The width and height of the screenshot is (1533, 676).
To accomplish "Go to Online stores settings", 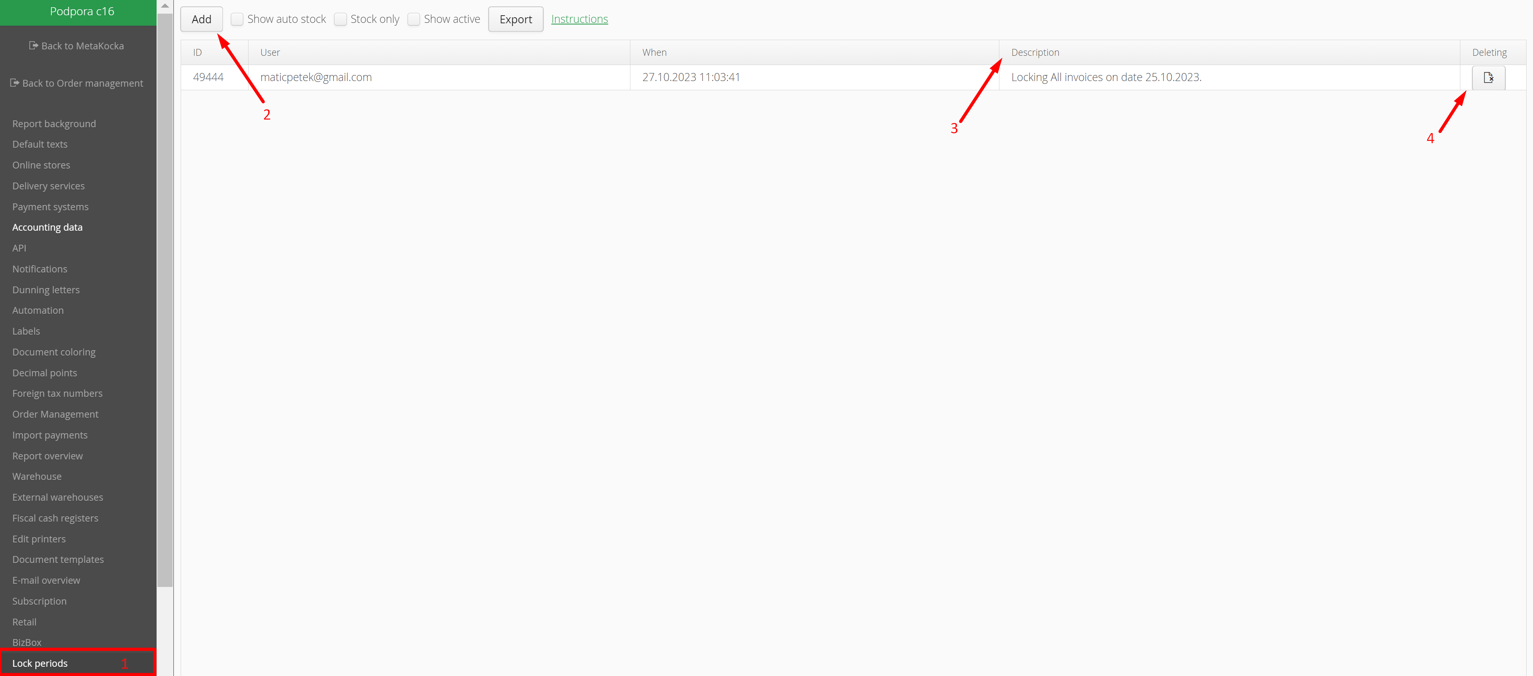I will pyautogui.click(x=41, y=165).
